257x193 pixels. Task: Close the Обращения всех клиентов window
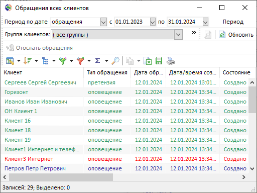click(x=245, y=8)
